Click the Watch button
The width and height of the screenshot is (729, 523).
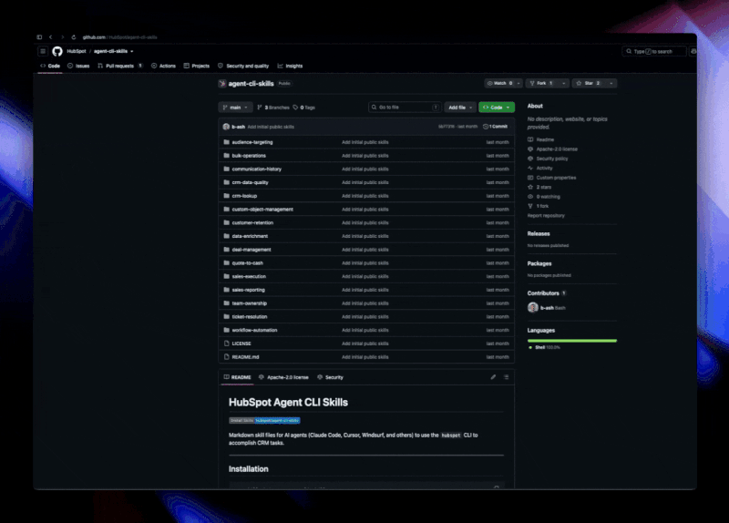pyautogui.click(x=499, y=83)
